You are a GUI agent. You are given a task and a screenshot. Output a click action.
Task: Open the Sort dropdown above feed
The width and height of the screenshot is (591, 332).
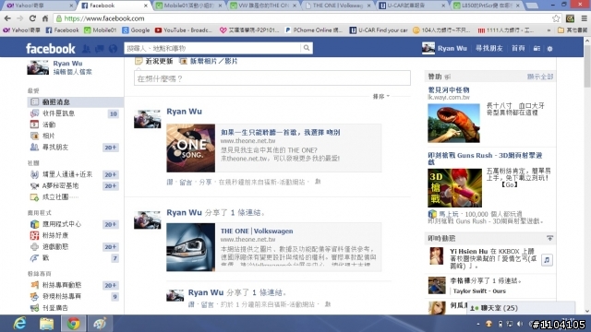[x=381, y=96]
